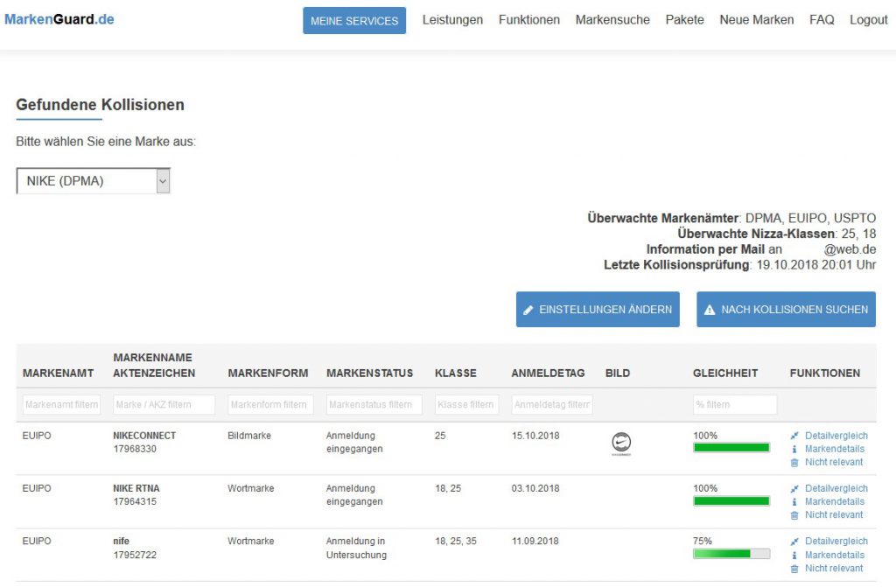Open Detailvergleich link for nife
Screen dimensions: 896x587
click(x=836, y=542)
